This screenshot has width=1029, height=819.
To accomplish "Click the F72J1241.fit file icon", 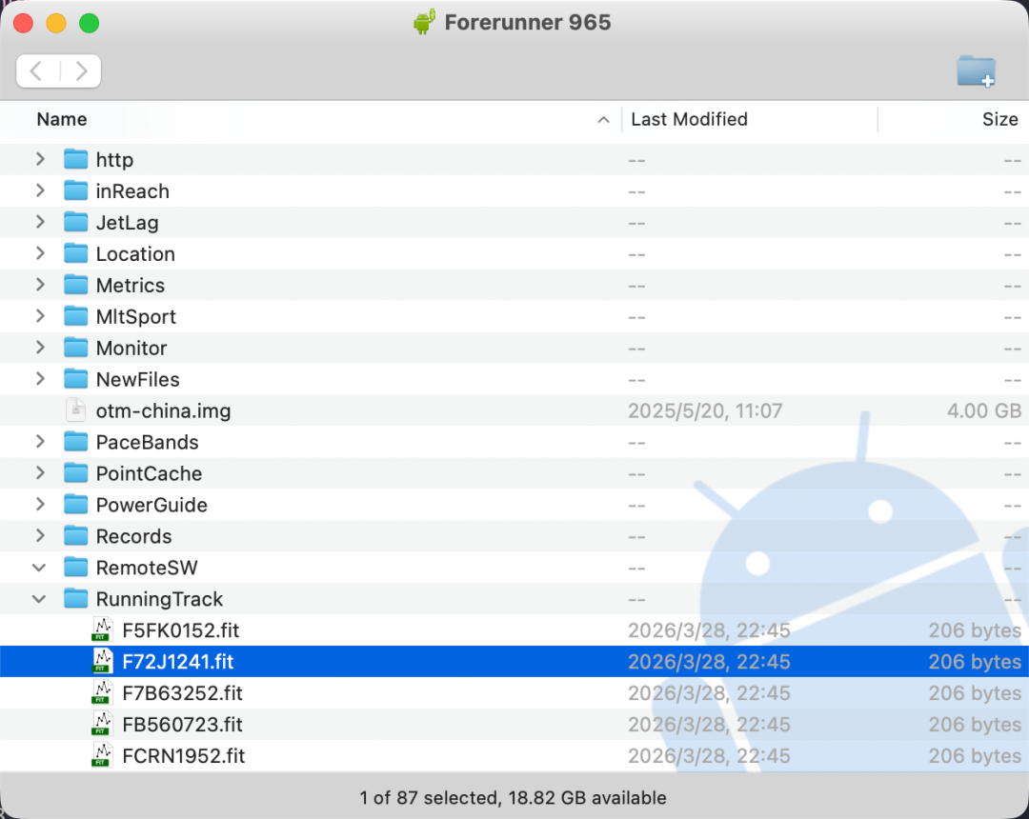I will click(x=102, y=661).
